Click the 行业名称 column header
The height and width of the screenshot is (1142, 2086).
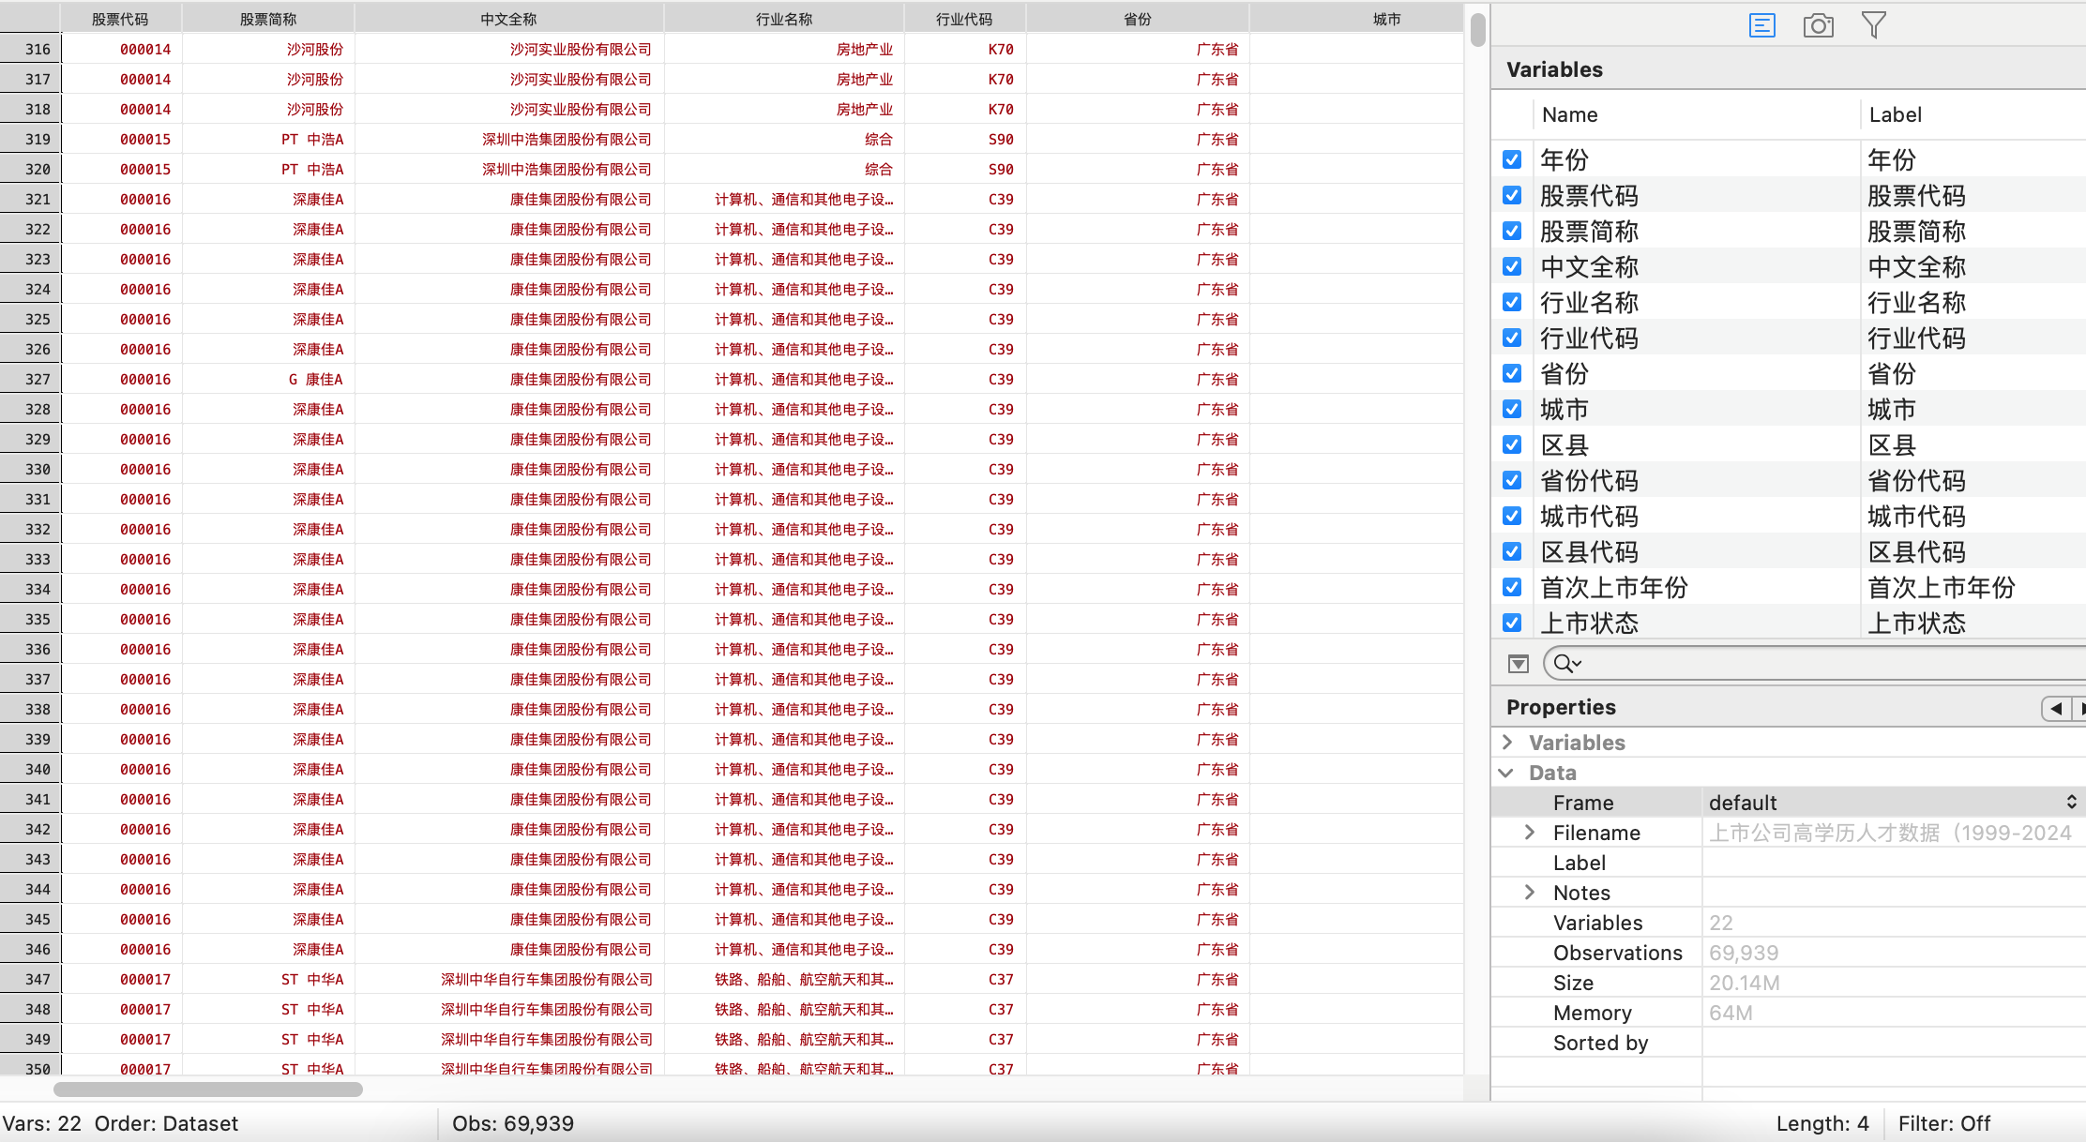point(784,19)
